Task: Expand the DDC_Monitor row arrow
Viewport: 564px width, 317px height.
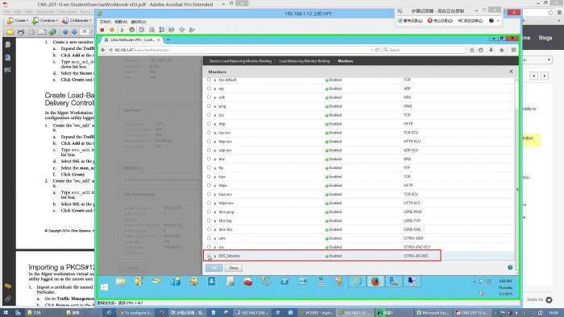Action: click(x=215, y=256)
